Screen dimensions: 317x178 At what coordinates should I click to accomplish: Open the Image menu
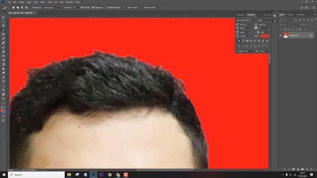(x=21, y=2)
